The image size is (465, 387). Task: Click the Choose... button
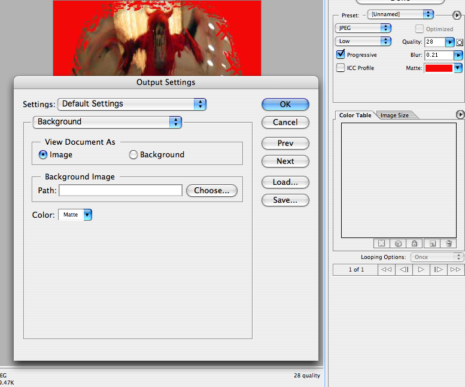(212, 191)
